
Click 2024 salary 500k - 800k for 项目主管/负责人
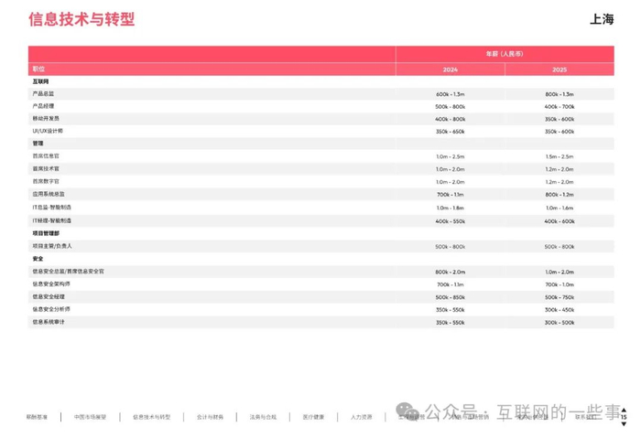coord(451,247)
